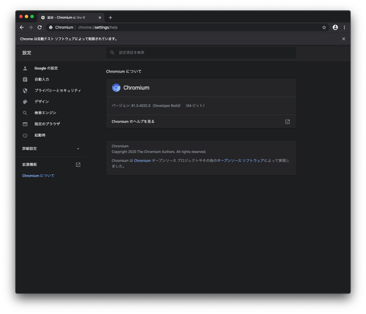Expand the 詳細設定 section

point(51,149)
